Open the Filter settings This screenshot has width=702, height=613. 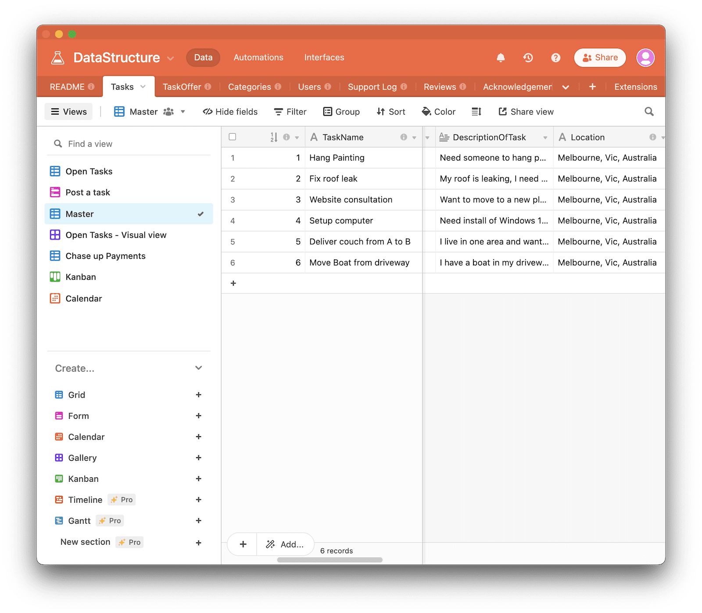coord(290,111)
